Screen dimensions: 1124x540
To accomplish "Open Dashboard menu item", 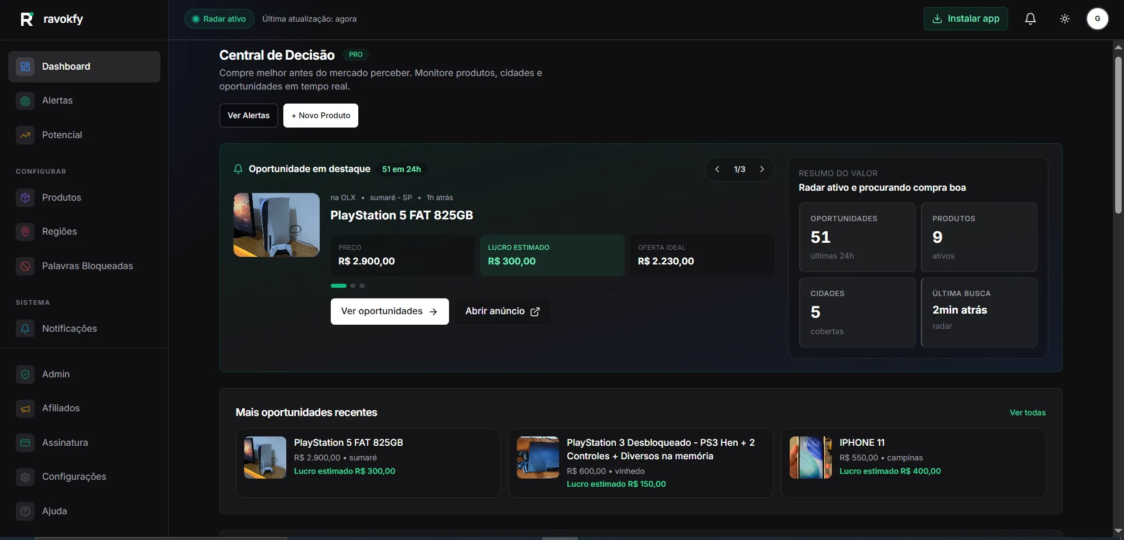I will pyautogui.click(x=84, y=67).
